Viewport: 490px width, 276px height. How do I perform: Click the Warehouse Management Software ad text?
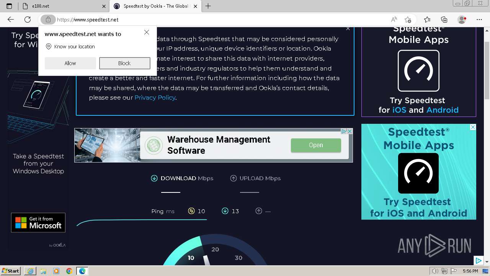click(x=219, y=145)
